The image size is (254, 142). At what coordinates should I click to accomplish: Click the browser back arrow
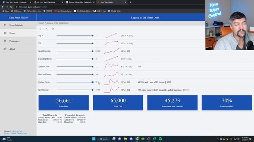pyautogui.click(x=3, y=7)
